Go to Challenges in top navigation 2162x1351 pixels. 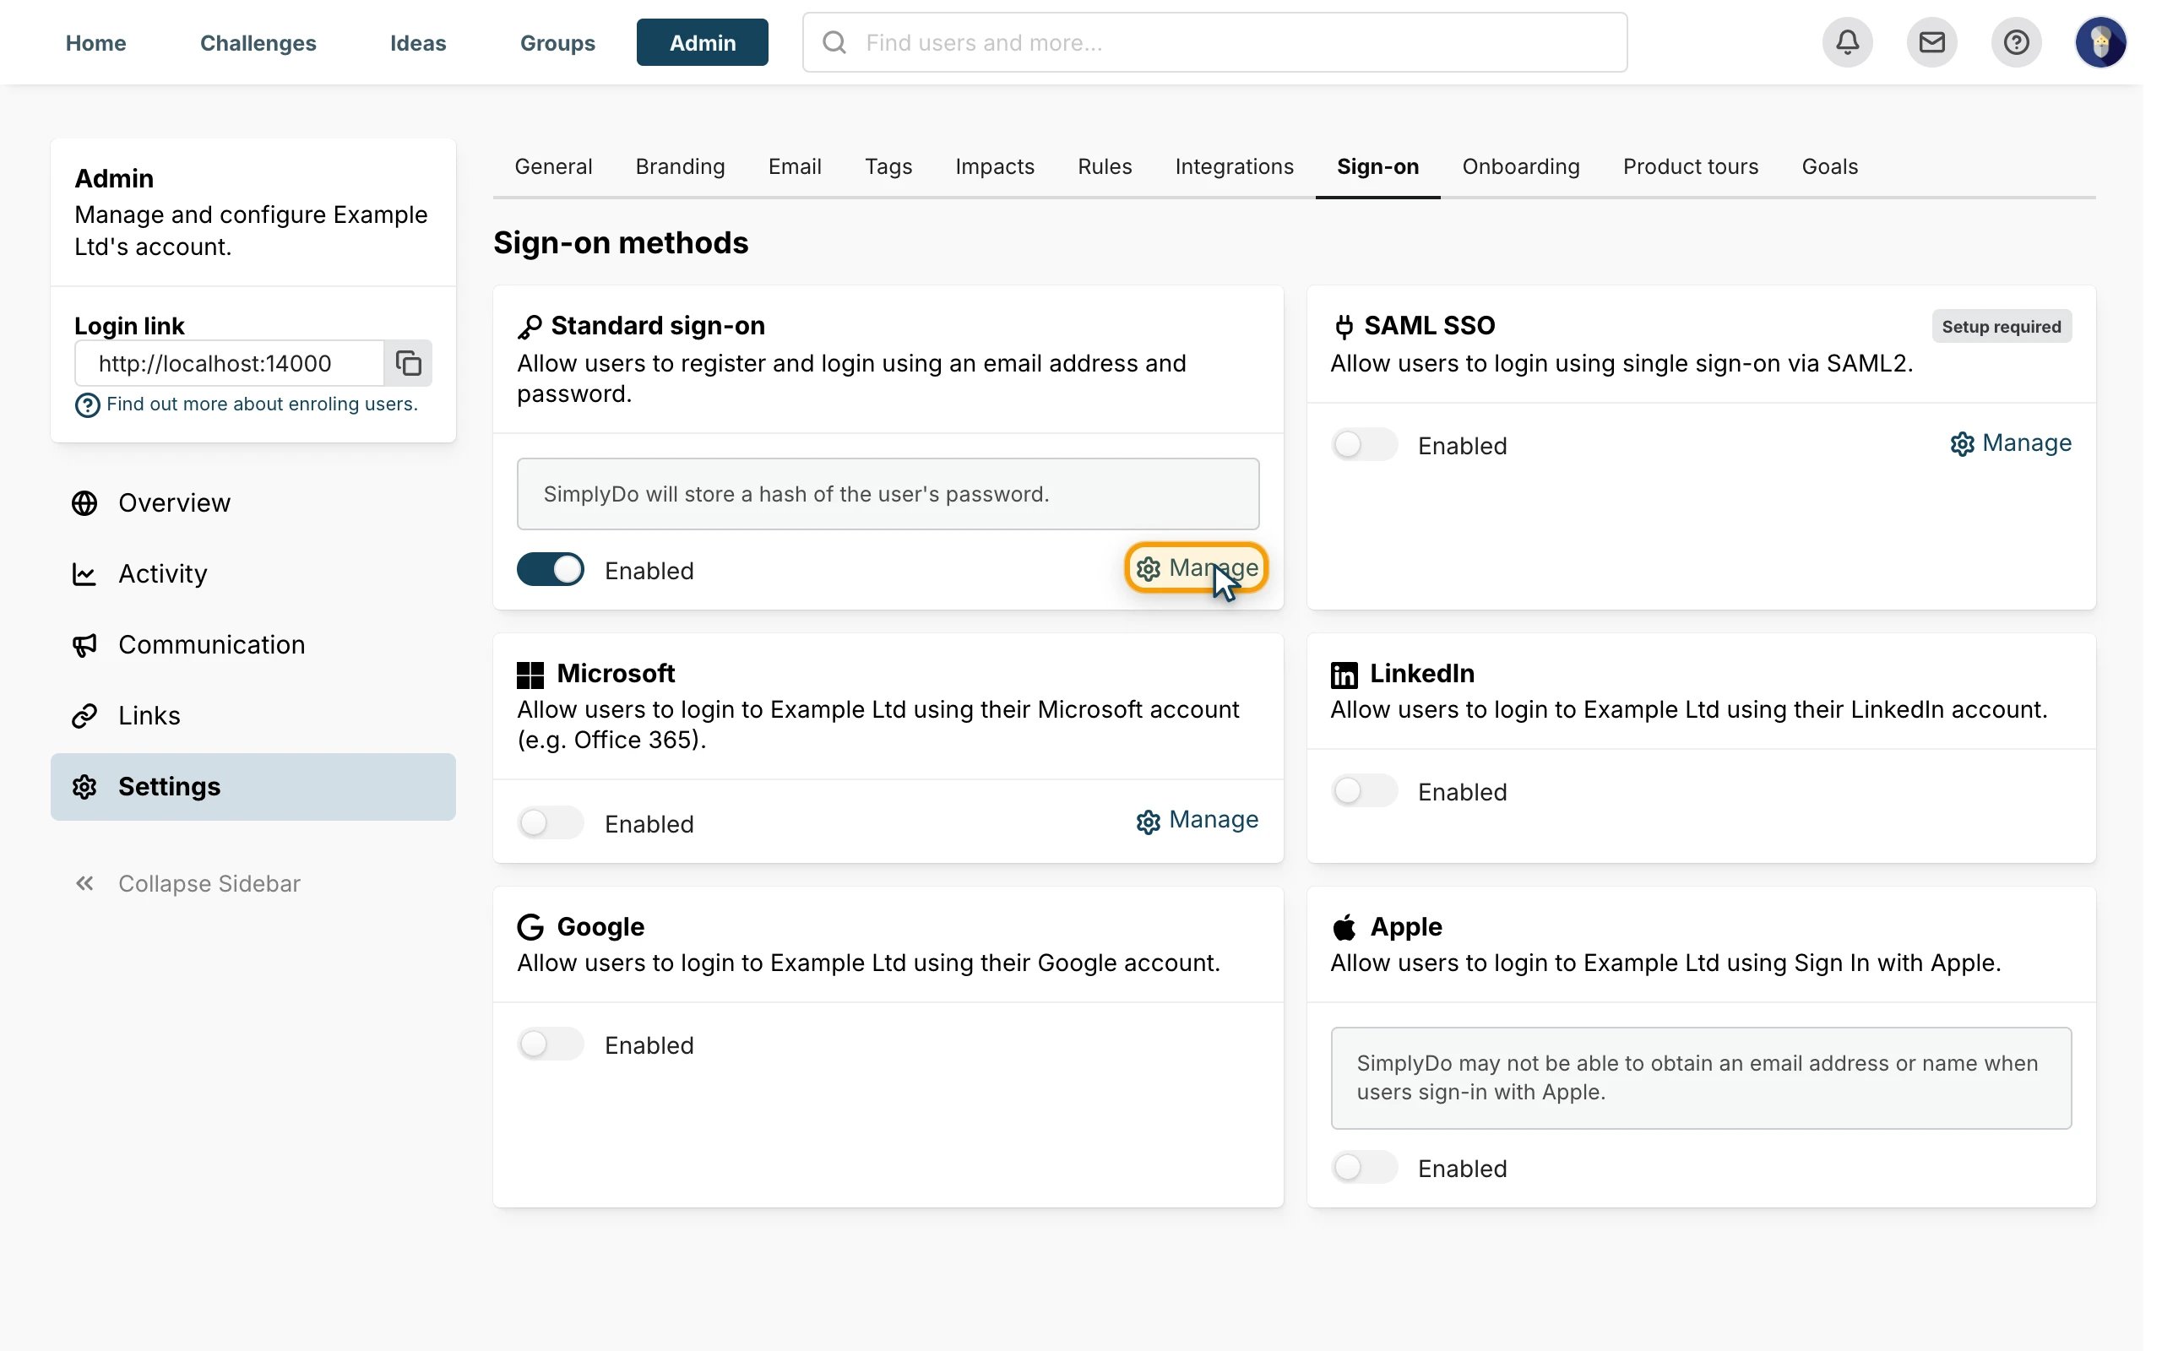tap(258, 43)
